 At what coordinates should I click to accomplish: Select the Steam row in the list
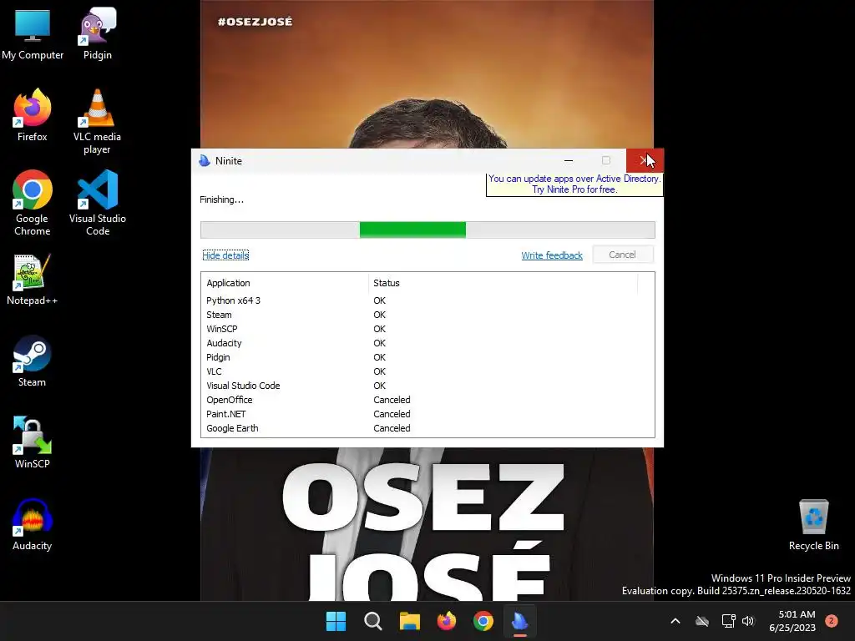pyautogui.click(x=427, y=315)
